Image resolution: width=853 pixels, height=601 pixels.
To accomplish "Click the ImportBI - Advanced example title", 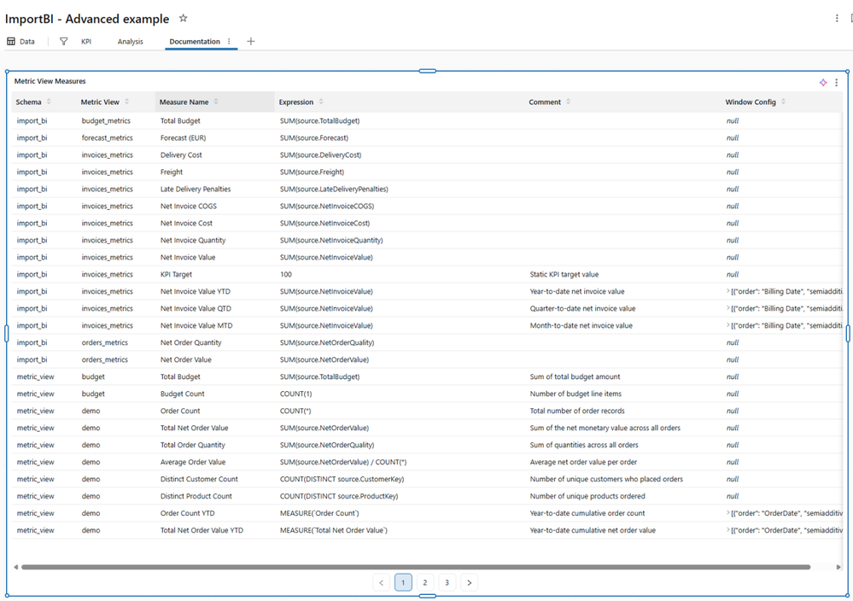I will coord(87,19).
